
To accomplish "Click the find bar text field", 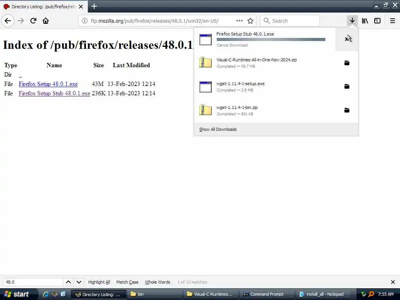I will [x=33, y=282].
